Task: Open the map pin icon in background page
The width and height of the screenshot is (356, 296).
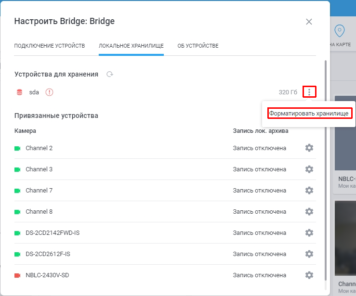Action: click(x=340, y=31)
